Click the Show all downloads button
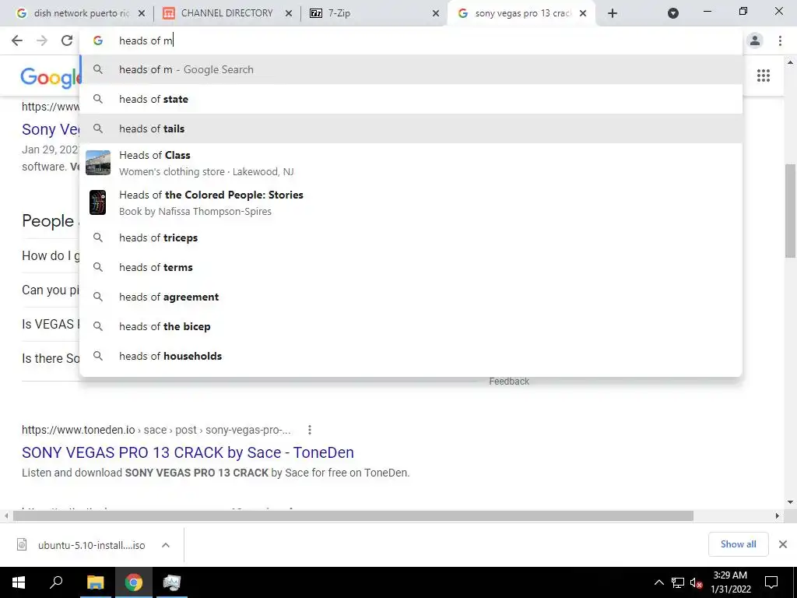 738,544
